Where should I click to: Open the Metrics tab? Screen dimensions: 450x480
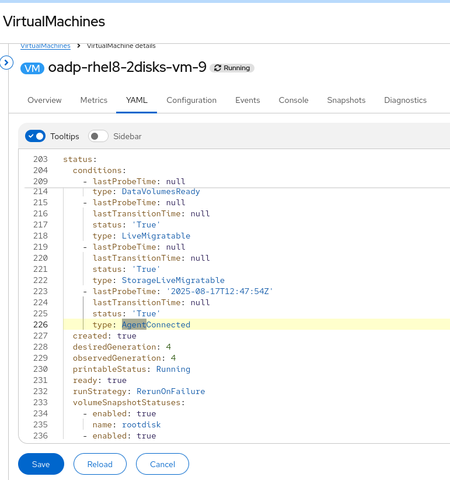coord(94,100)
